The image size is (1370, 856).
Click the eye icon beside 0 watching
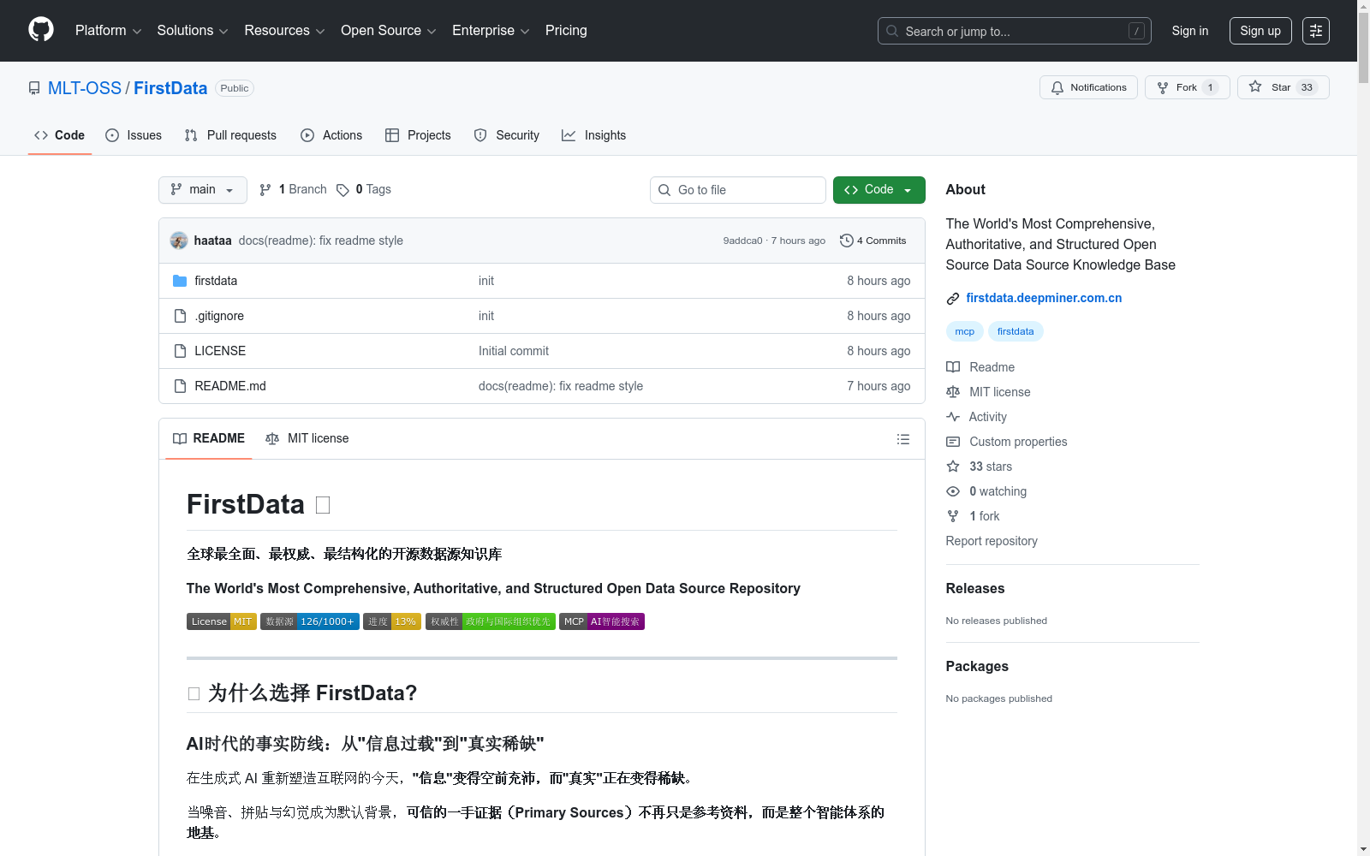pyautogui.click(x=953, y=491)
